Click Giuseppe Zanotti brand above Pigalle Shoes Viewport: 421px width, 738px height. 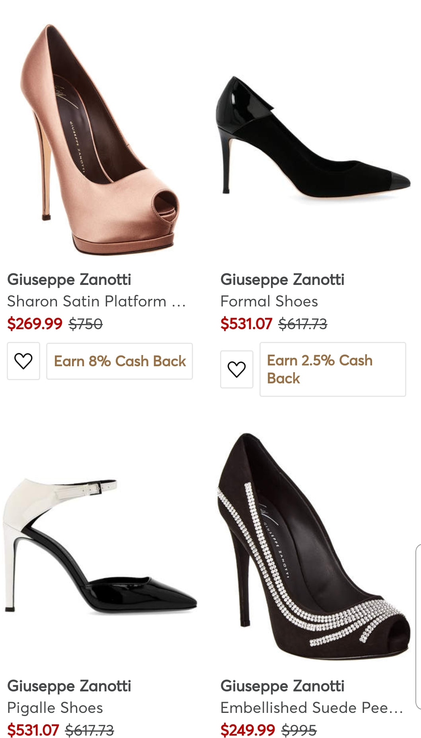tap(69, 686)
